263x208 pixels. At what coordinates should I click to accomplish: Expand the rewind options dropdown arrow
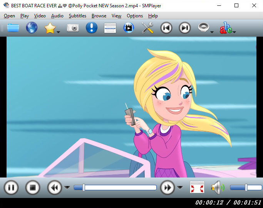click(x=67, y=187)
